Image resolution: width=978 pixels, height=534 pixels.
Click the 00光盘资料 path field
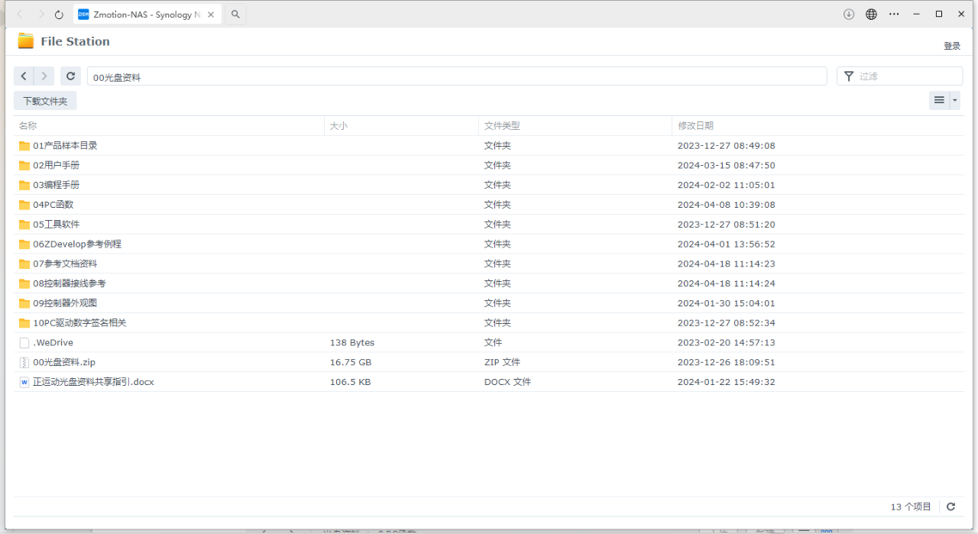[457, 76]
